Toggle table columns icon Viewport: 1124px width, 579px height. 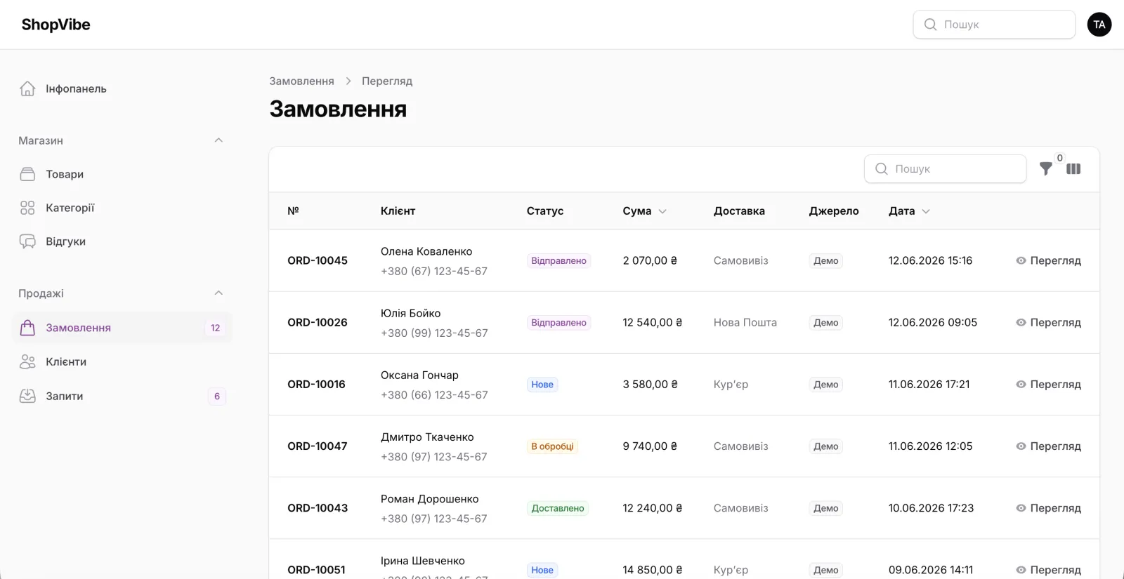pyautogui.click(x=1073, y=169)
